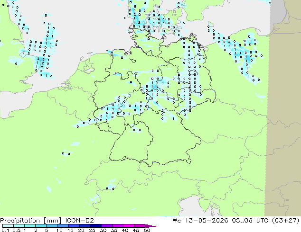Screen dimensions: 301x232
Task: Select the 45–50 mm legend color swatch
Action: click(140, 226)
